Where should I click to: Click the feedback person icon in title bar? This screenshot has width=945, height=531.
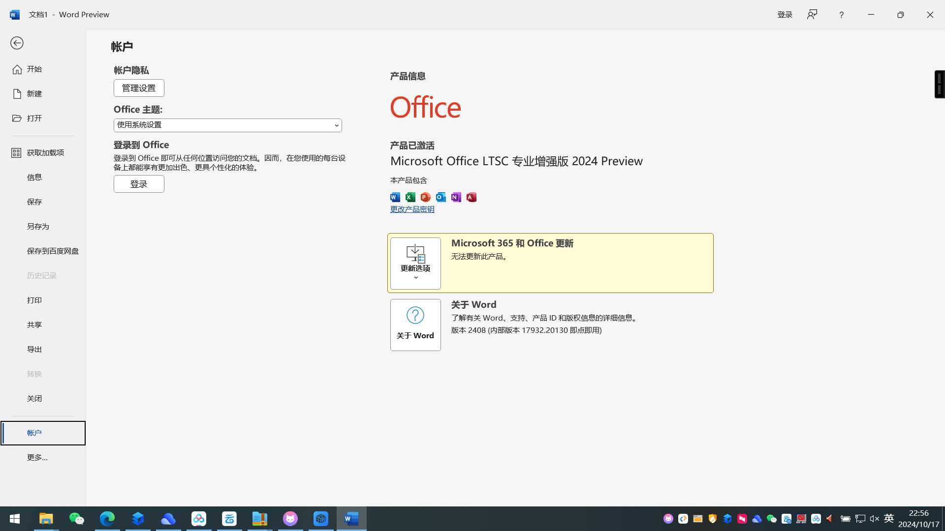[x=812, y=15]
